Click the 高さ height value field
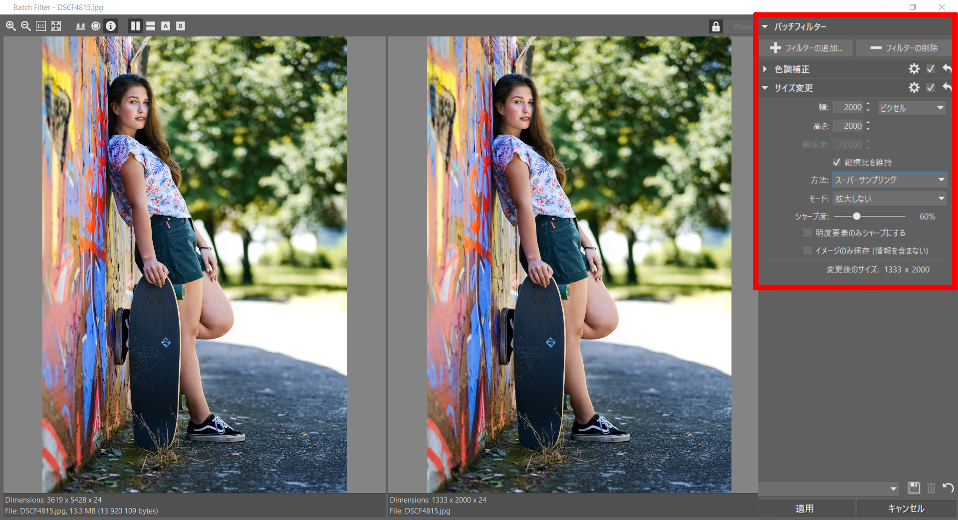Viewport: 958px width, 520px height. [849, 126]
